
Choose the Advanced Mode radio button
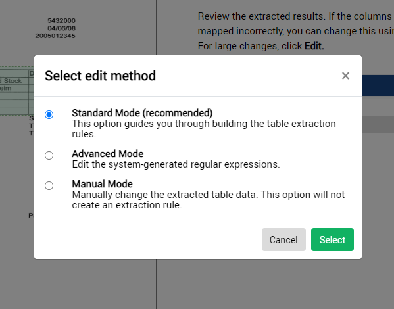pos(49,156)
